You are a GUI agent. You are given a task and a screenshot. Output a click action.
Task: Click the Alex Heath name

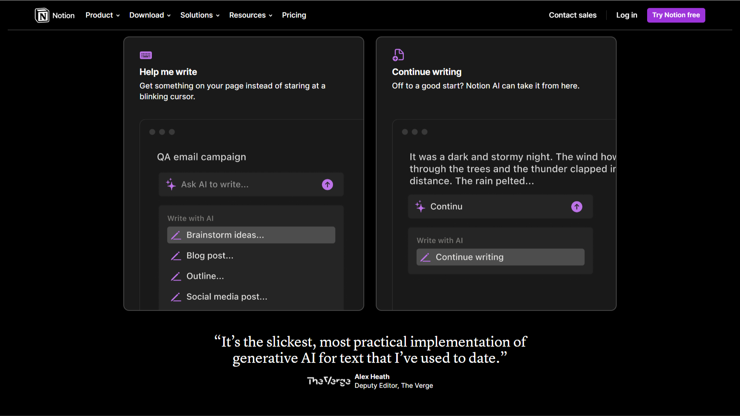point(372,377)
